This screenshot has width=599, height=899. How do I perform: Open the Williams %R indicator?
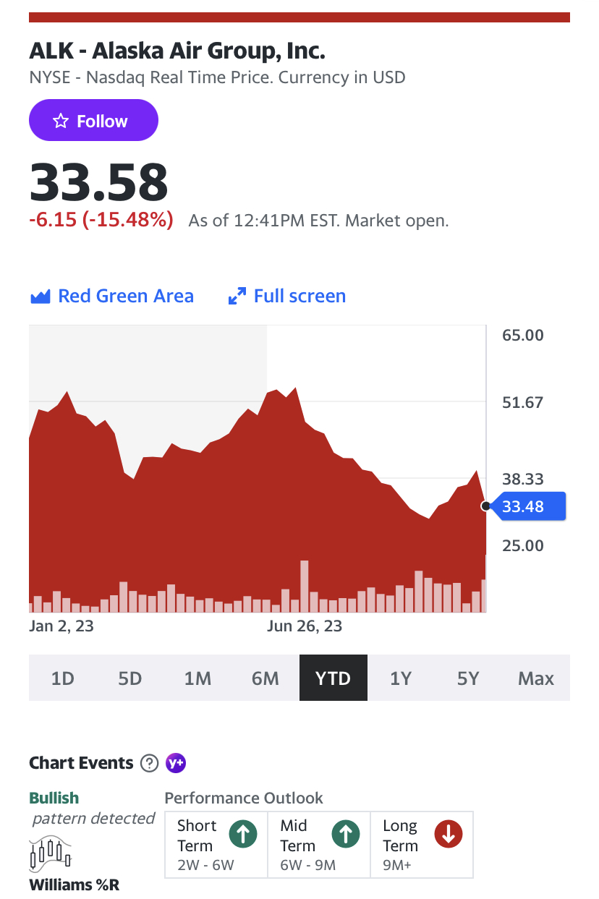point(75,885)
